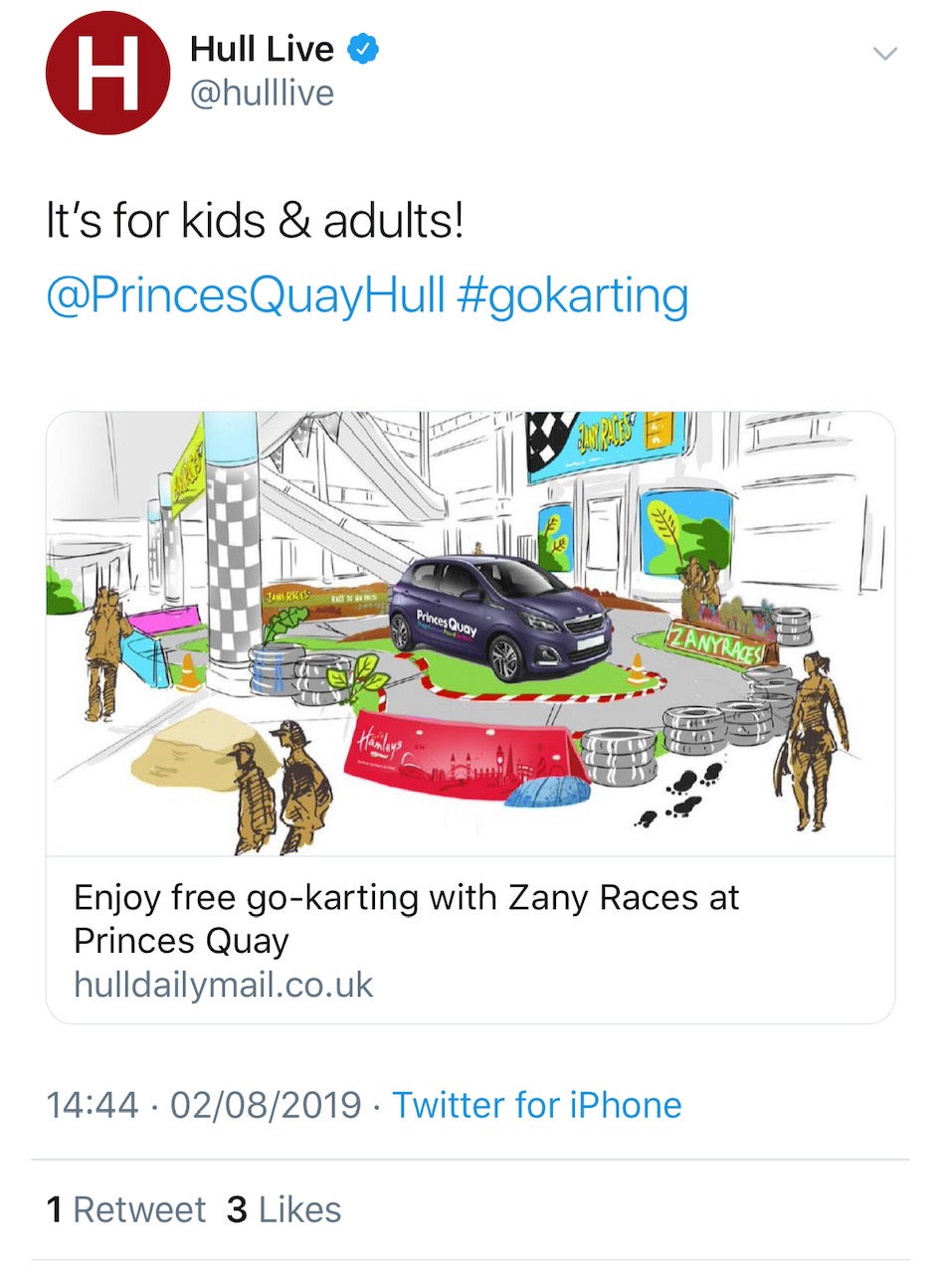
Task: Open the Hull Live display name
Action: (x=262, y=48)
